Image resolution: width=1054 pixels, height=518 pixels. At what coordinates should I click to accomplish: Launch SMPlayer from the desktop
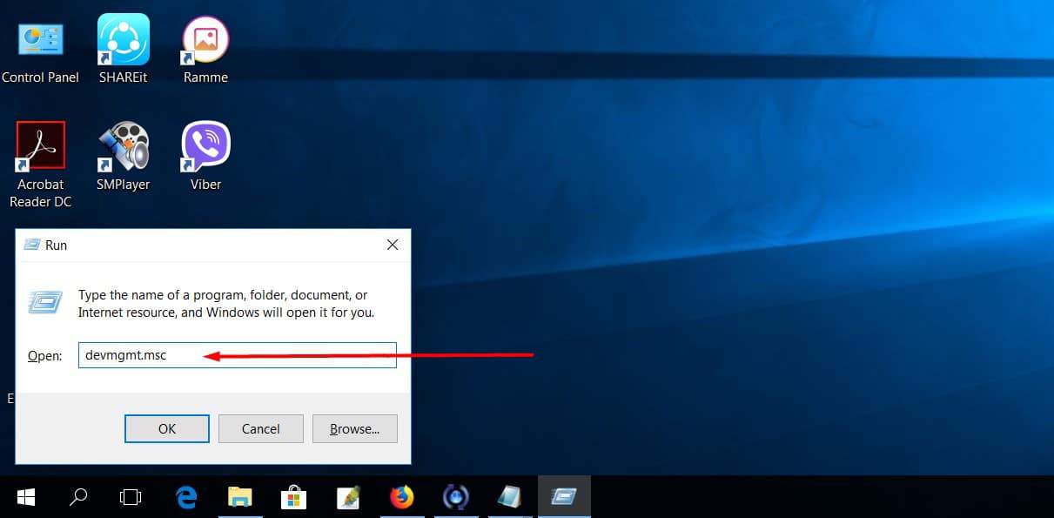123,146
